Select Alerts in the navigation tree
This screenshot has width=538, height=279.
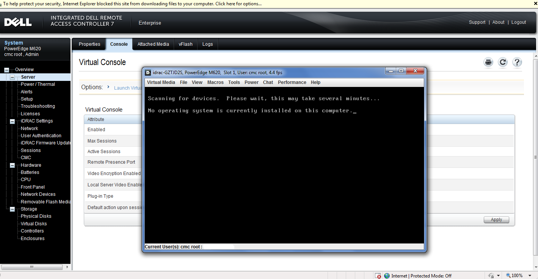point(27,92)
